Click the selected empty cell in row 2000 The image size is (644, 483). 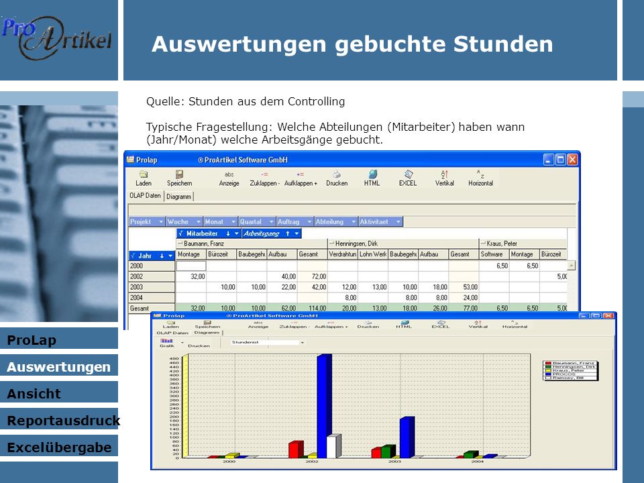tap(191, 266)
